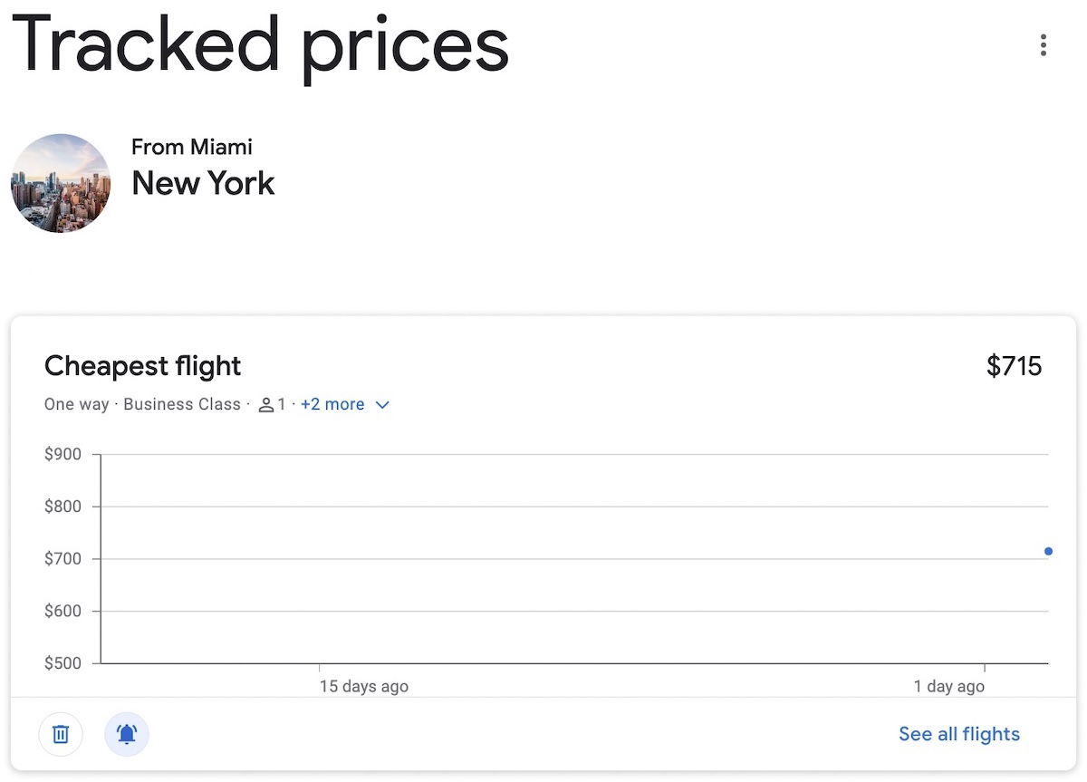Click the chevron next to +2 more
The height and width of the screenshot is (782, 1087).
(x=382, y=405)
